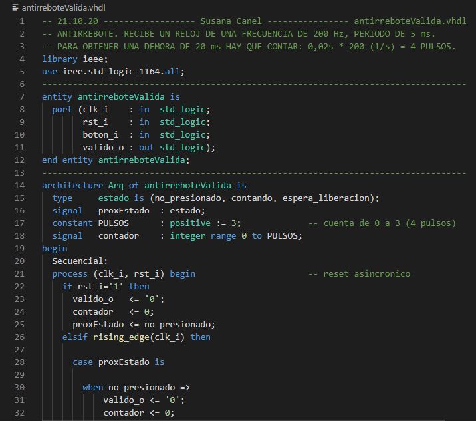Click the 'when' keyword on line 30
476x421 pixels.
coord(93,387)
